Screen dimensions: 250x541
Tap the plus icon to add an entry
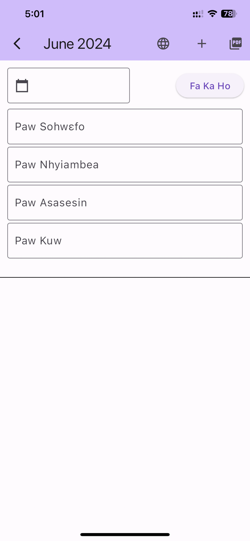coord(202,43)
